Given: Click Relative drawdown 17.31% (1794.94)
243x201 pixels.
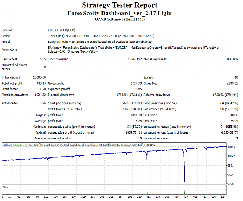Looking at the screenshot, I should coord(226,95).
